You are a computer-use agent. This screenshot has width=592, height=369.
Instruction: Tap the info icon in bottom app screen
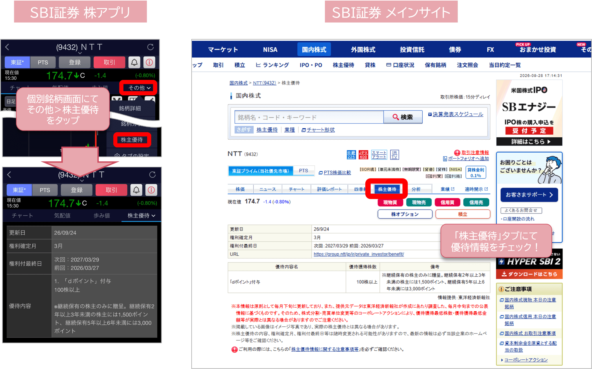click(151, 190)
